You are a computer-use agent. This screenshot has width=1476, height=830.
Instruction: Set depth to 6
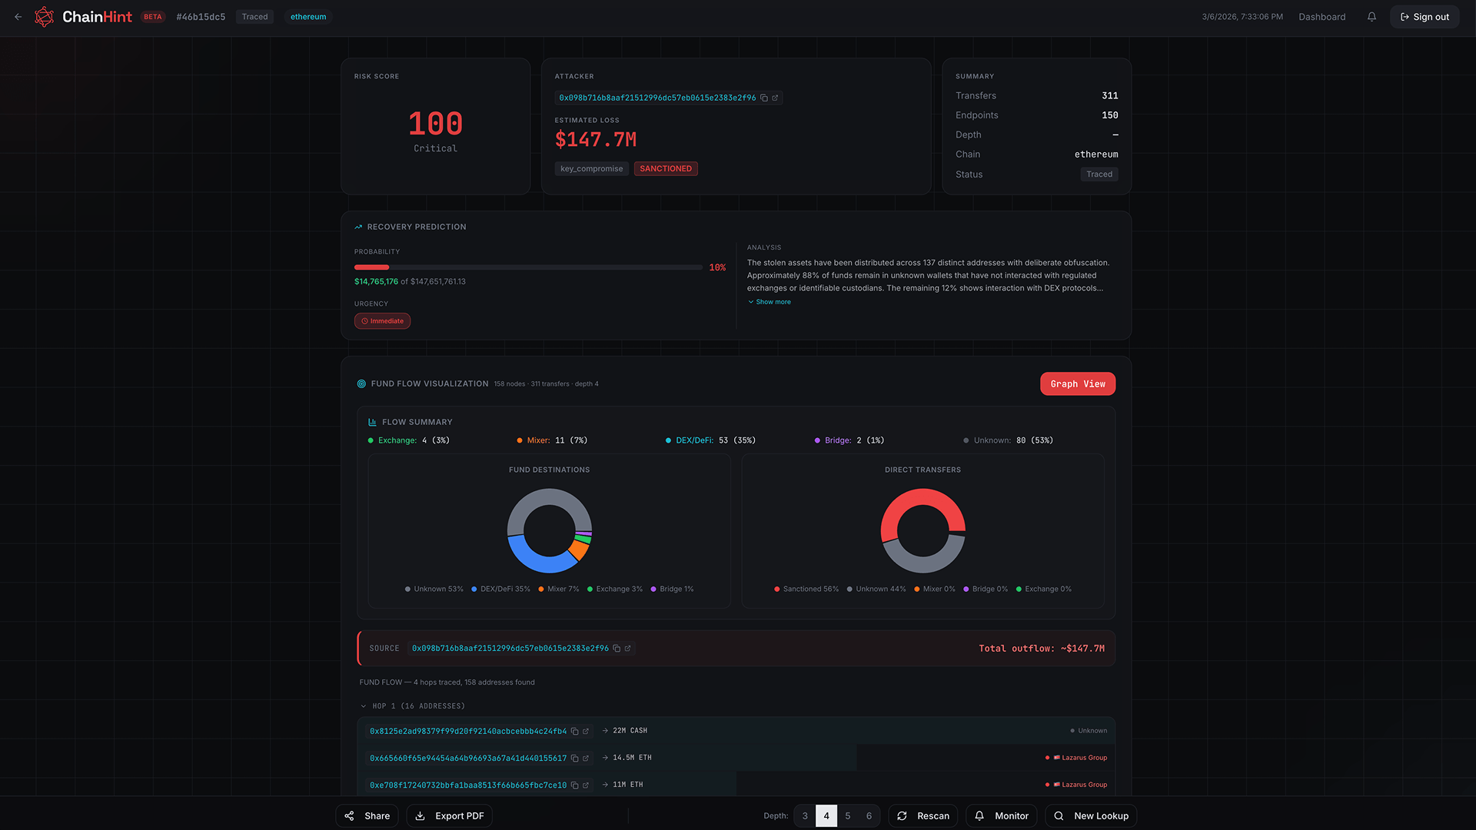click(869, 816)
